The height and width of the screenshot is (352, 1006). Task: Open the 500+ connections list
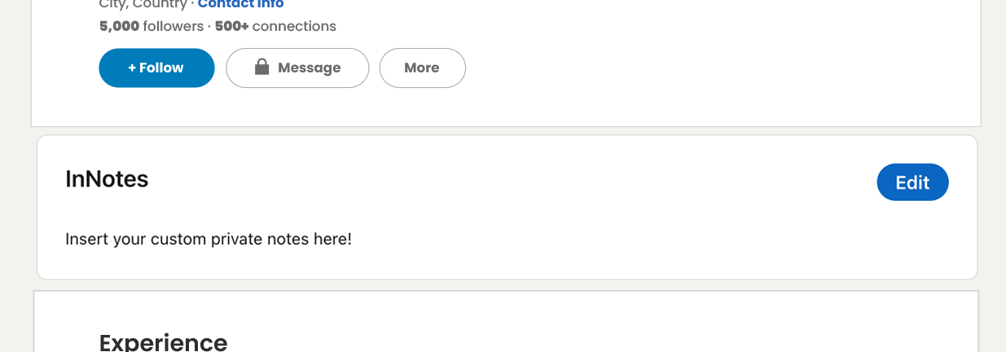click(x=275, y=26)
